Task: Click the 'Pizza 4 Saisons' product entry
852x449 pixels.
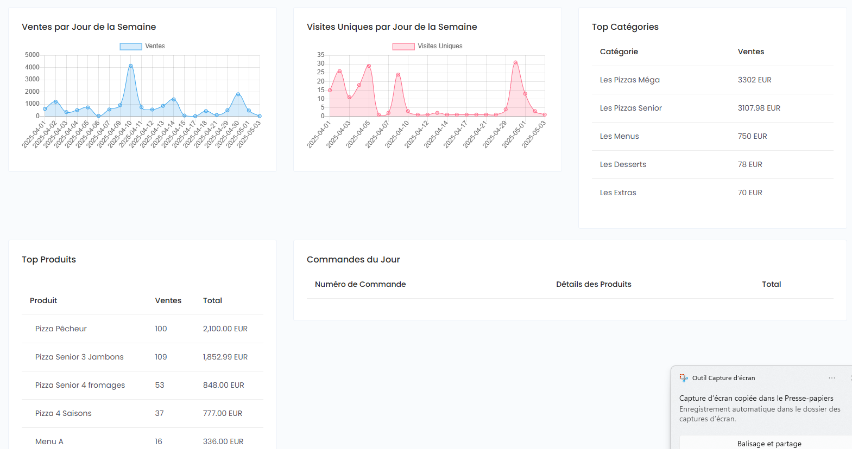Action: [x=63, y=413]
